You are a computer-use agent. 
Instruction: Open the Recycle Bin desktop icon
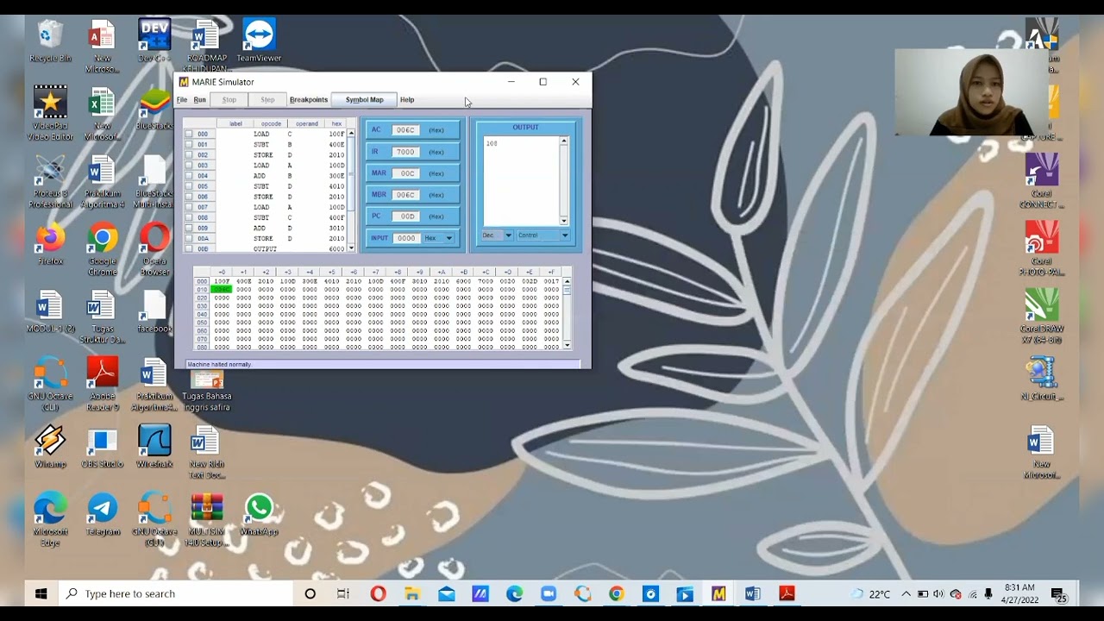point(50,41)
